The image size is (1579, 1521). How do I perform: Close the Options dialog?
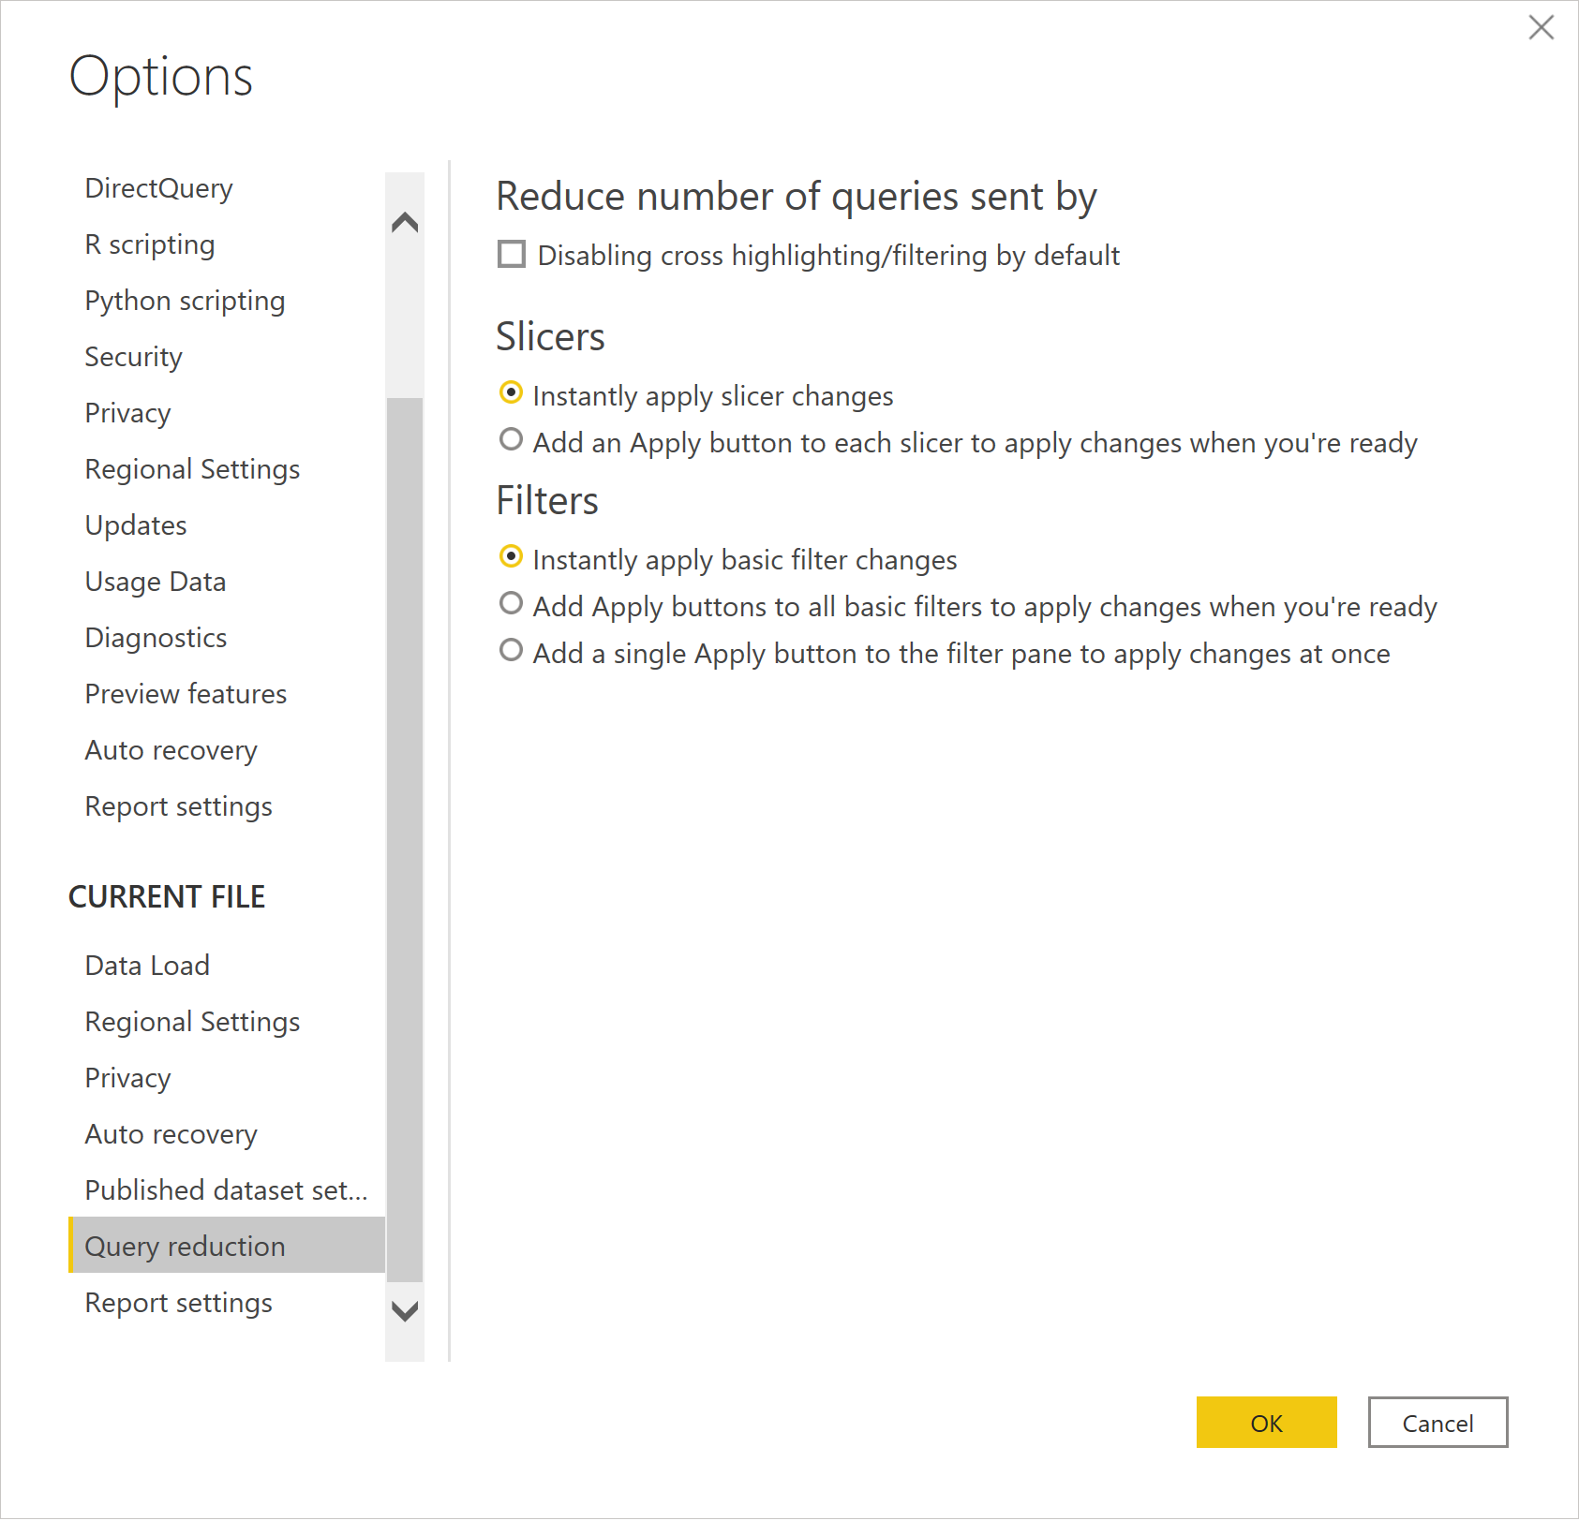pyautogui.click(x=1541, y=28)
